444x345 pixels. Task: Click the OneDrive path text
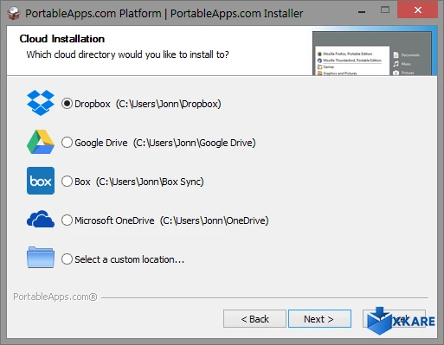pyautogui.click(x=215, y=220)
